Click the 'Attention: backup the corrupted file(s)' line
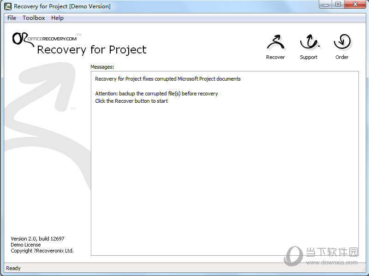Screen dimensions: 369x276 tap(156, 94)
